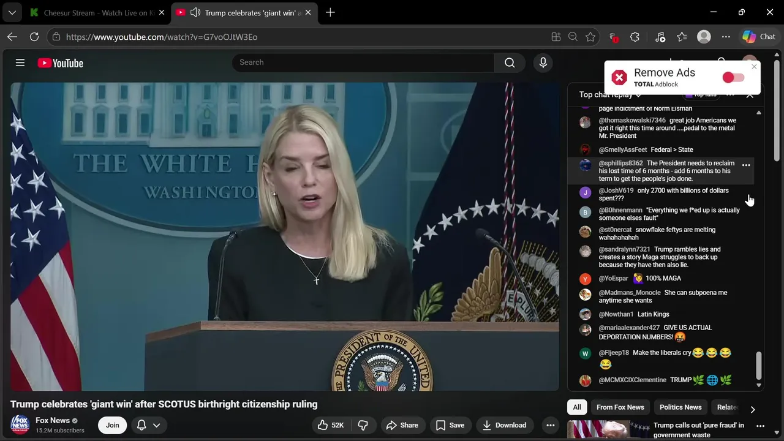Click the @thomaskowalski7346 username
Image resolution: width=784 pixels, height=441 pixels.
coord(632,121)
